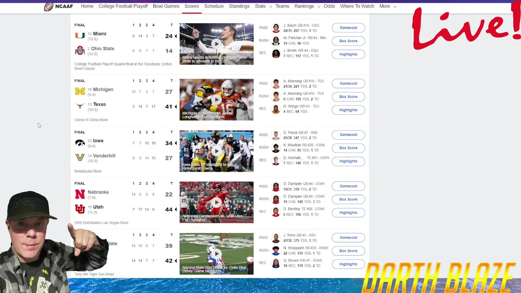Click N. Sheppard player headshot
Image resolution: width=521 pixels, height=293 pixels.
(276, 251)
